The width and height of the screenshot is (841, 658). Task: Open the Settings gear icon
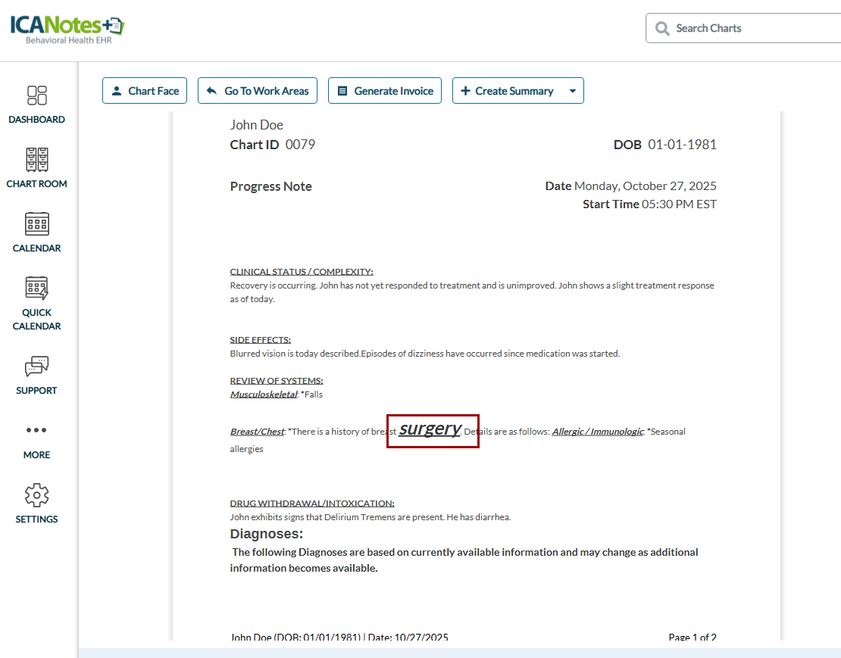tap(37, 495)
